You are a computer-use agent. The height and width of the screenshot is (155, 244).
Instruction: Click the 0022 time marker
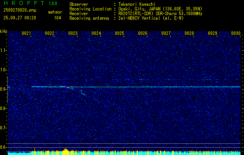click(x=50, y=33)
